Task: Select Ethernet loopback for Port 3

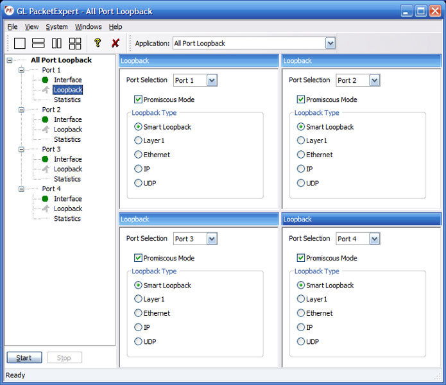Action: point(138,312)
